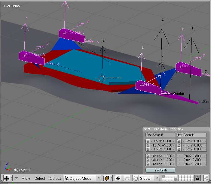Click the DimY: 0.200 field
The width and height of the screenshot is (211, 184).
click(x=192, y=160)
